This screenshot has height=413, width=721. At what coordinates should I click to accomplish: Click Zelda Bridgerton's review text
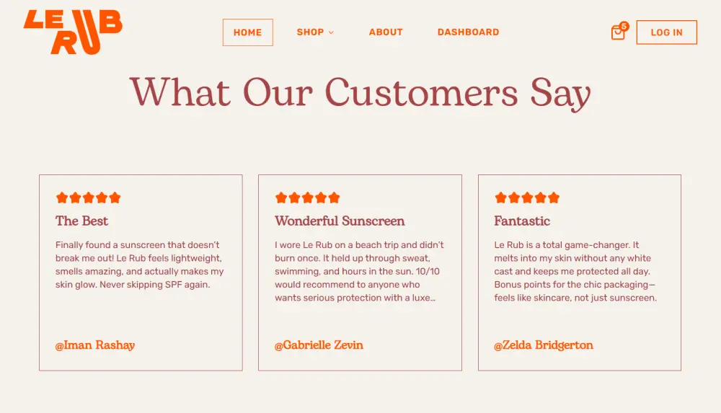(575, 271)
